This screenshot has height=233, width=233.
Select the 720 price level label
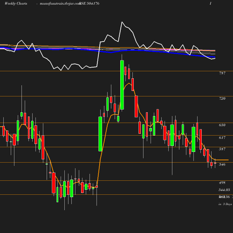[222, 98]
